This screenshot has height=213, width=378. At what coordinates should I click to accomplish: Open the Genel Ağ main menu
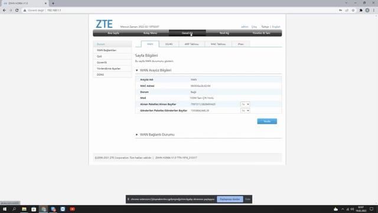click(x=187, y=33)
